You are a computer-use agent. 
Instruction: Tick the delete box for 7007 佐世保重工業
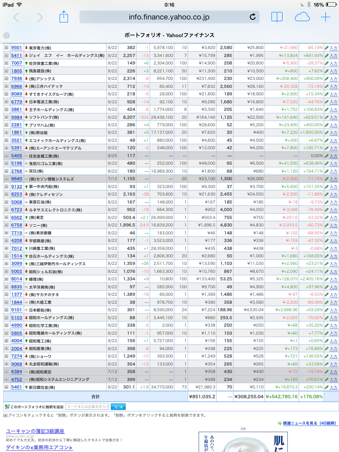pos(6,63)
